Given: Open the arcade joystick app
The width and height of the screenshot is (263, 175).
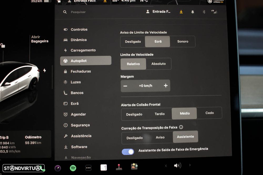Looking at the screenshot, I should pyautogui.click(x=119, y=167).
